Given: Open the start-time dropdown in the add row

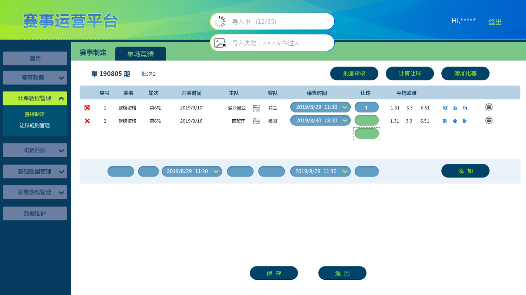Looking at the screenshot, I should [x=192, y=172].
